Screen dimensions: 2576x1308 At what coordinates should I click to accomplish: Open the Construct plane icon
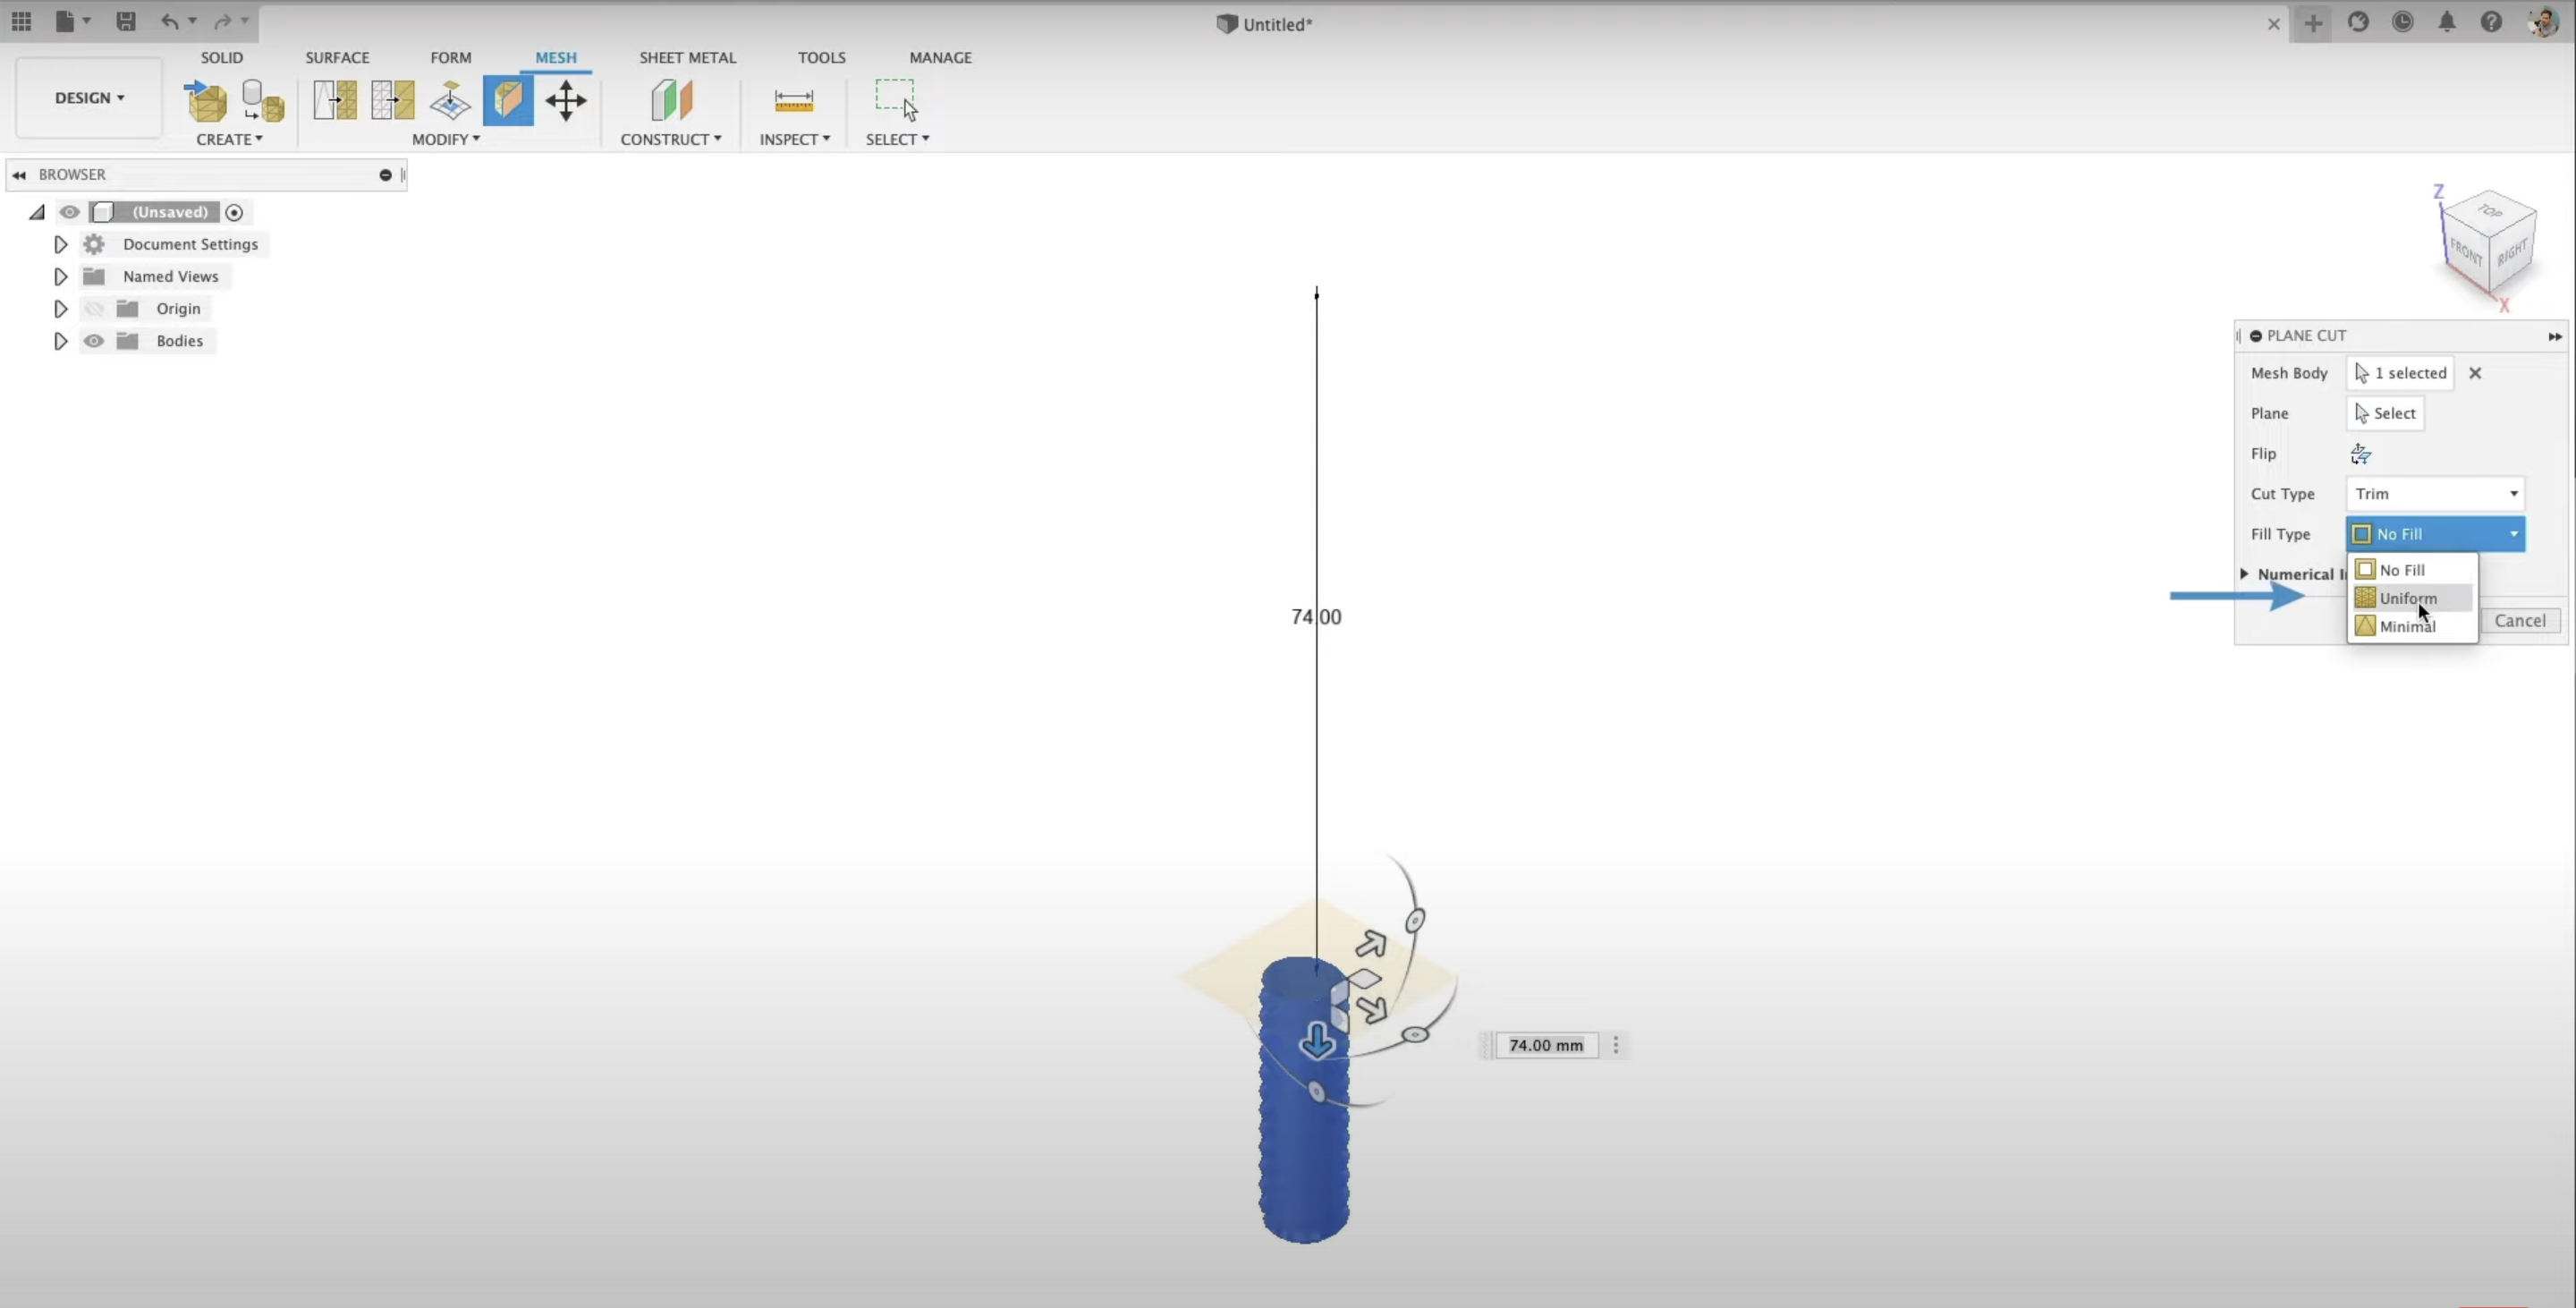[671, 101]
